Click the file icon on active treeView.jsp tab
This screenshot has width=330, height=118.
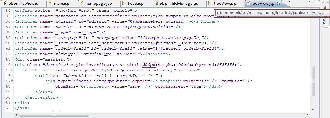pyautogui.click(x=248, y=4)
